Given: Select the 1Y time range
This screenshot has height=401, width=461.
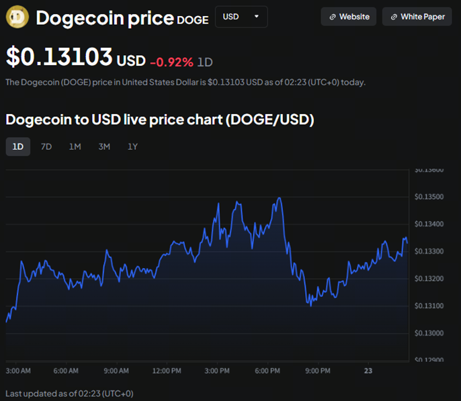Looking at the screenshot, I should [133, 146].
